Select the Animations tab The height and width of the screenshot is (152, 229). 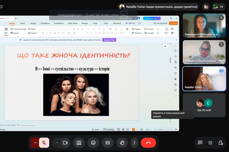click(59, 23)
